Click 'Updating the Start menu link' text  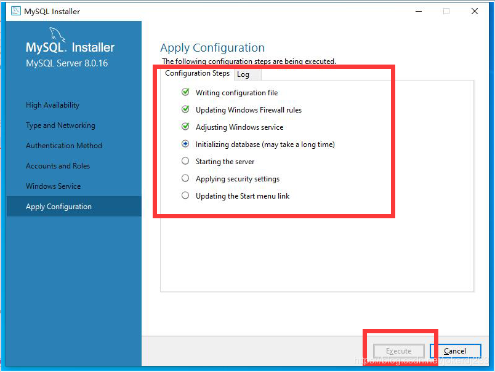243,196
